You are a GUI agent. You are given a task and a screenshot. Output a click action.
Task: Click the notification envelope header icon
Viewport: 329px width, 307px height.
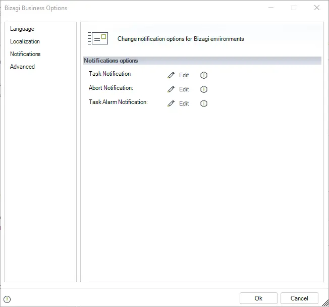pyautogui.click(x=98, y=38)
